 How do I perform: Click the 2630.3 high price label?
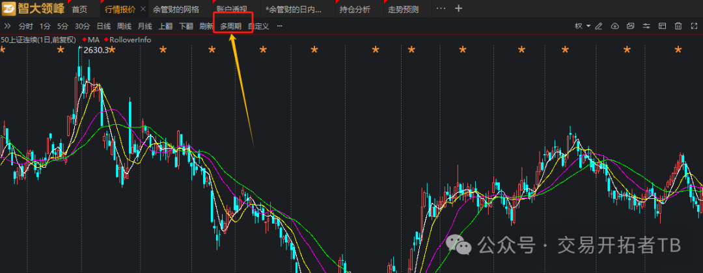click(x=96, y=50)
